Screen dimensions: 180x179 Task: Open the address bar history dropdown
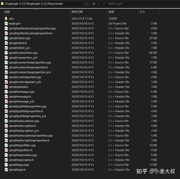tap(87, 4)
